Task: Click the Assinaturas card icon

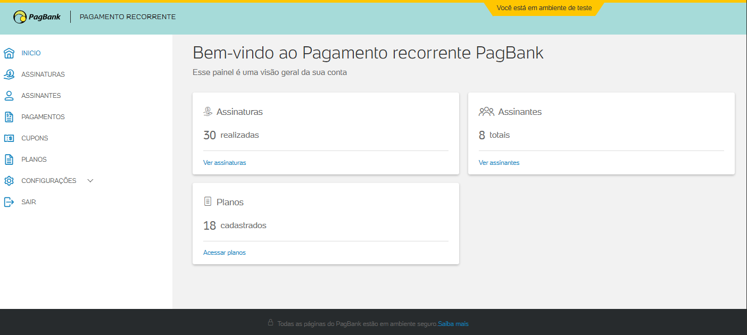Action: (x=208, y=112)
